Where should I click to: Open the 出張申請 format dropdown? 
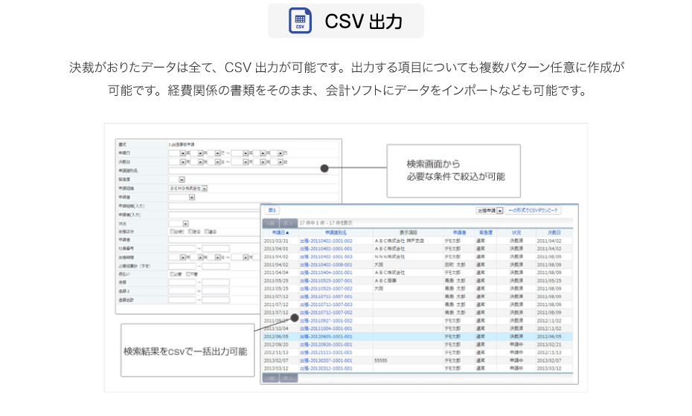click(500, 211)
